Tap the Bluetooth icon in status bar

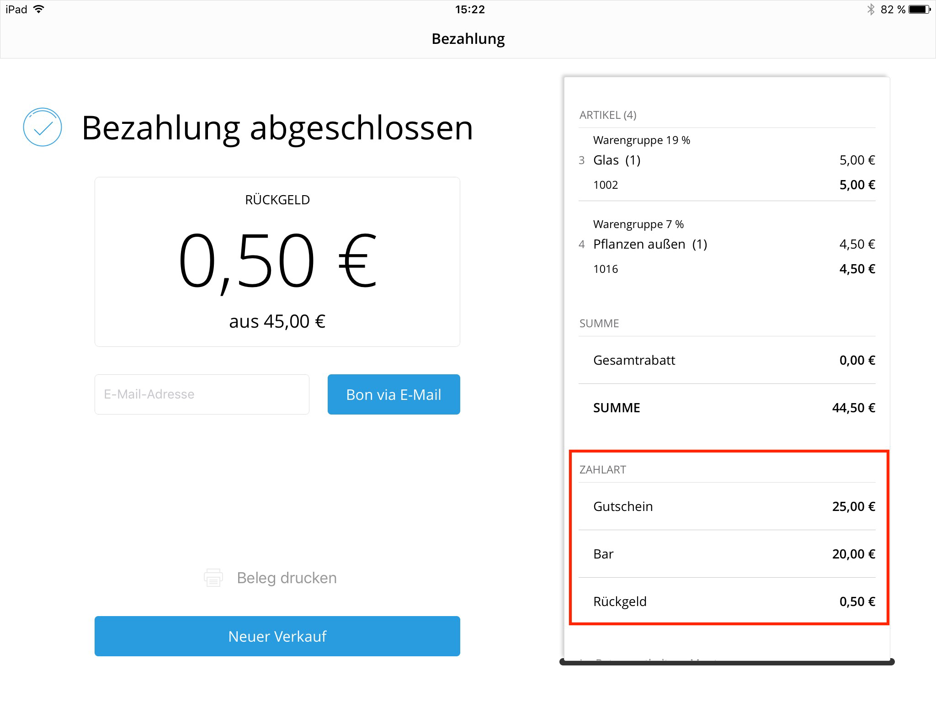[871, 9]
